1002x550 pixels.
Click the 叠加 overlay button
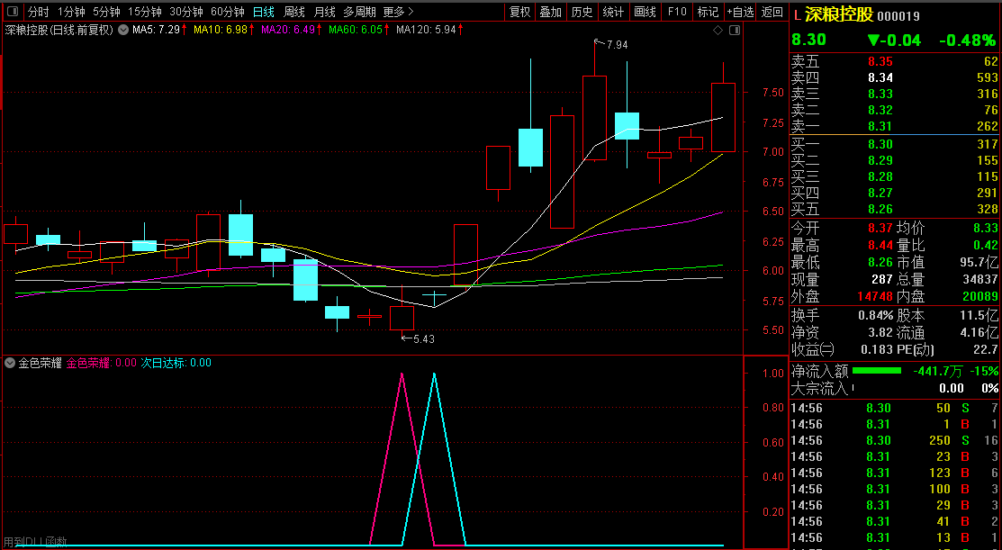pyautogui.click(x=551, y=12)
